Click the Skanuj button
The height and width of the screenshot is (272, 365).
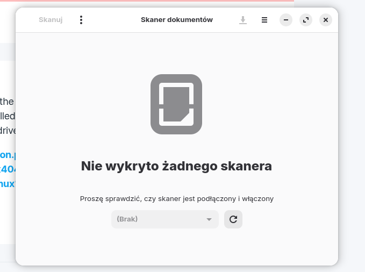51,20
